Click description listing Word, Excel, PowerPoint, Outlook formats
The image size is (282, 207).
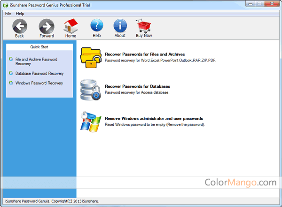pos(160,61)
